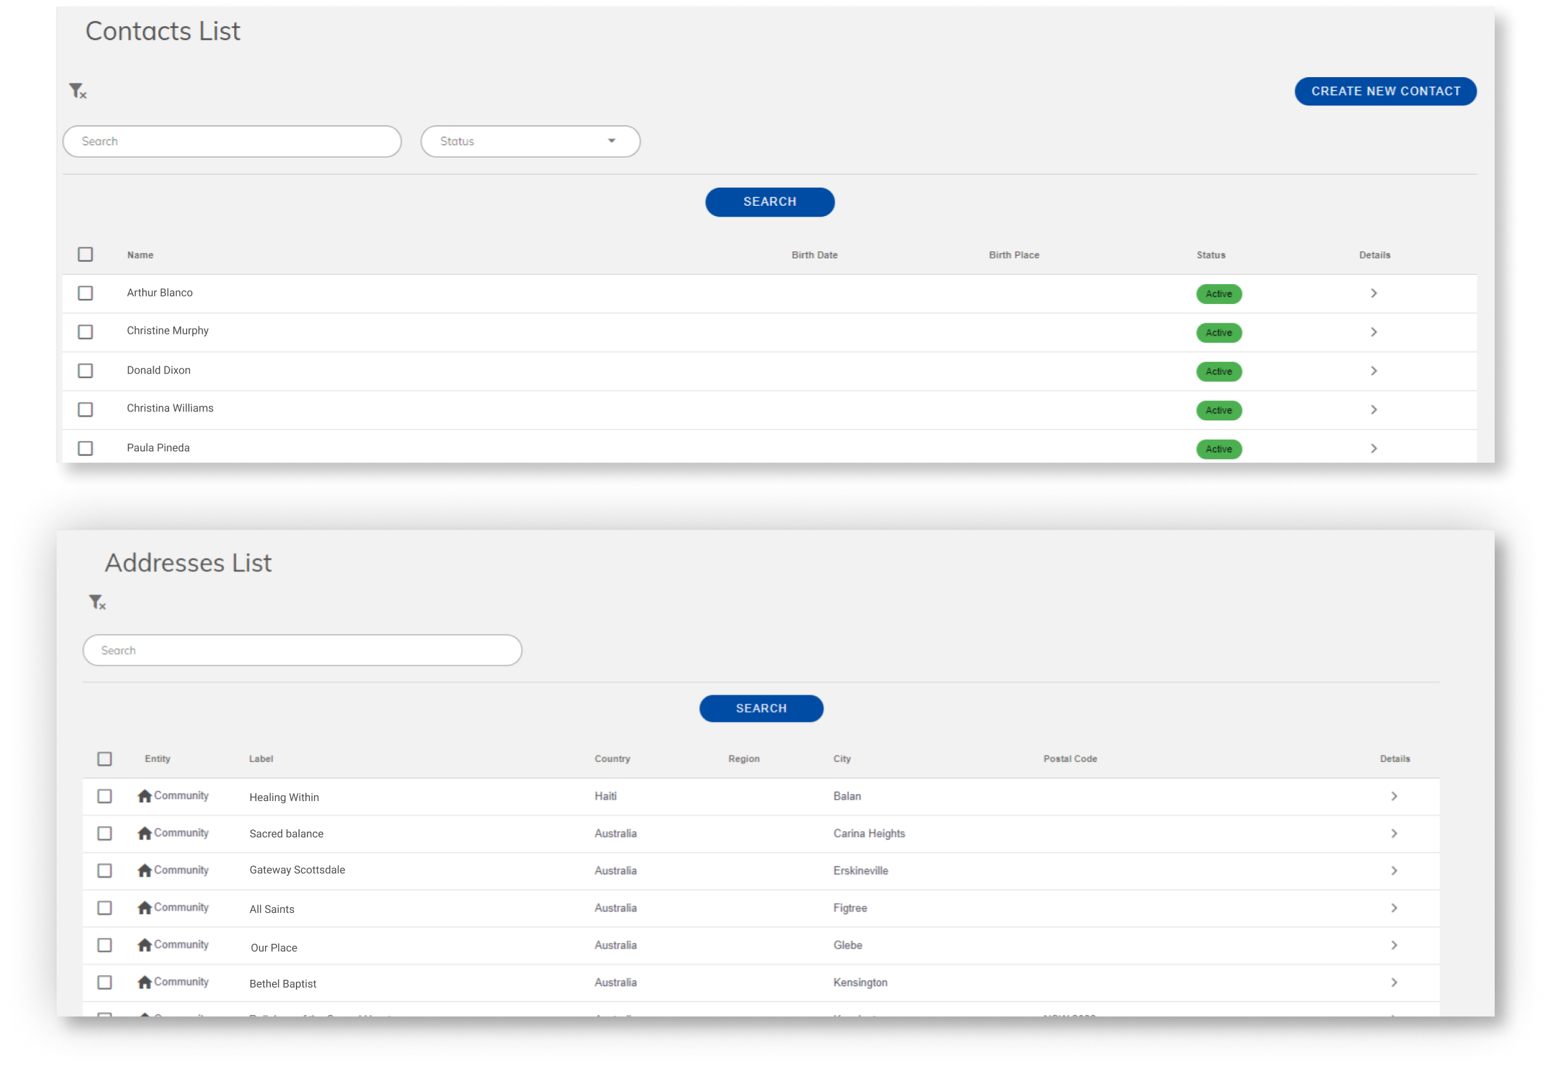This screenshot has width=1550, height=1073.
Task: Click the Community home icon beside Bethel Baptist
Action: coord(145,981)
